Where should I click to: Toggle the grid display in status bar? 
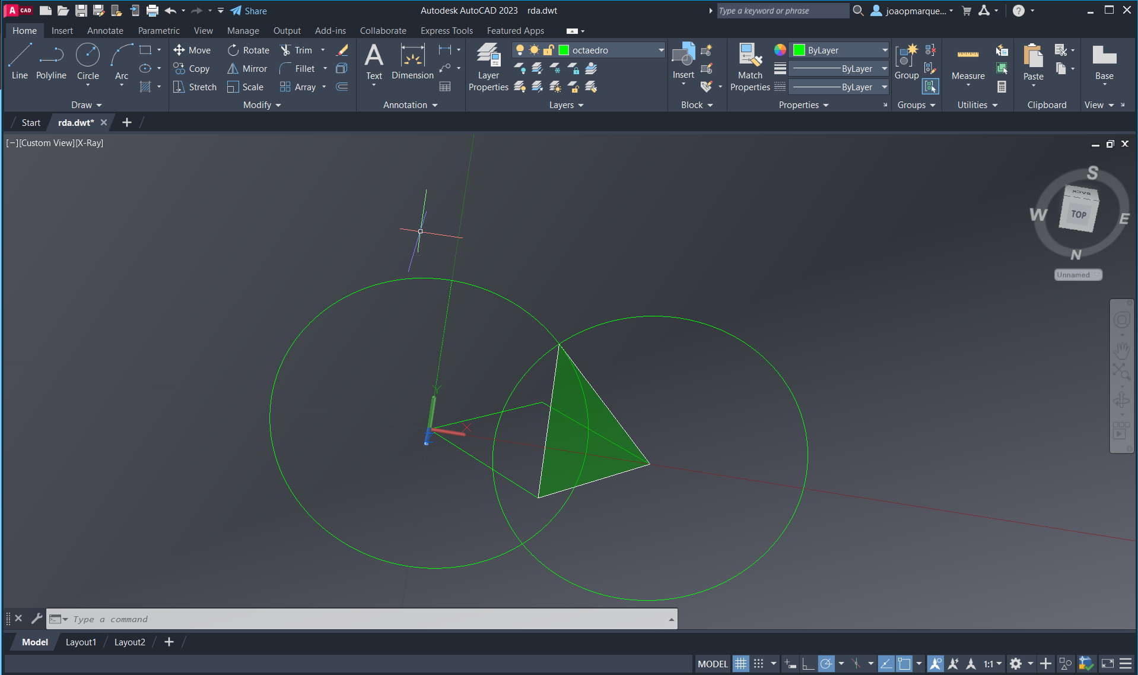point(740,664)
